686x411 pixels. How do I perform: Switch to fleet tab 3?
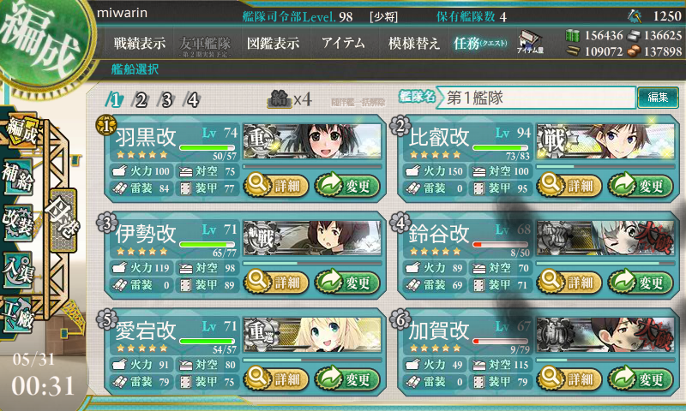(166, 100)
